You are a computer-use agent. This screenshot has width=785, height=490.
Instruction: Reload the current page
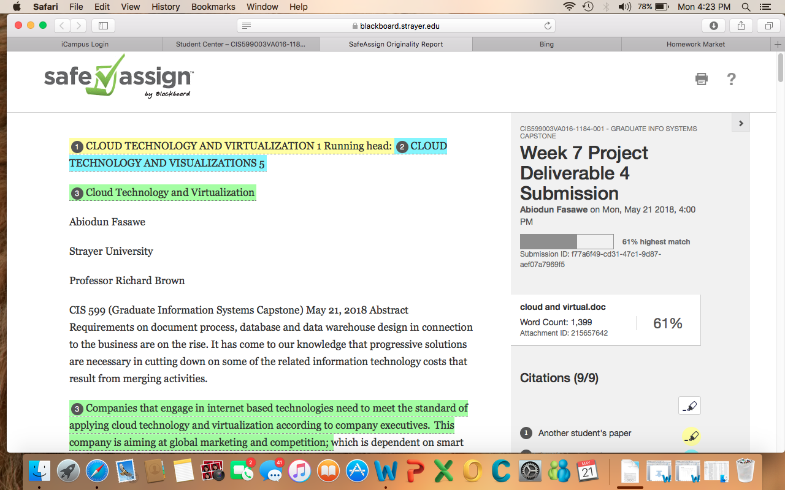pyautogui.click(x=548, y=26)
